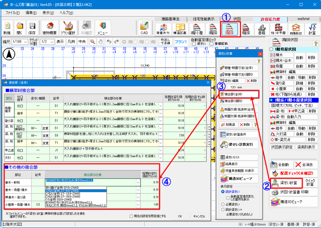Screen dimensions: 321x228
Task: Enable the 現在の設定を既定値とする checkbox
Action: (x=132, y=216)
